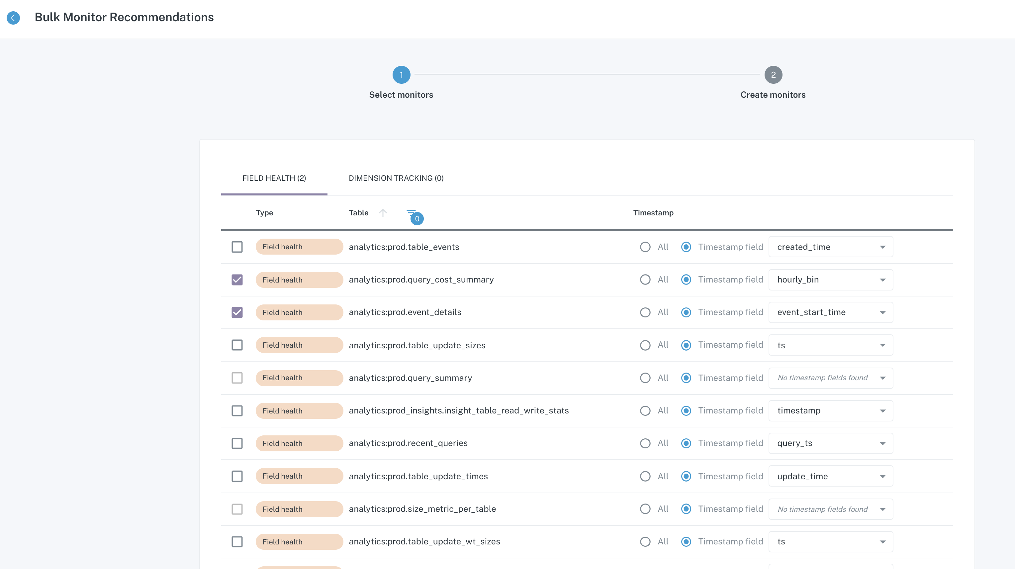Viewport: 1015px width, 569px height.
Task: Click the Bulk Monitor Recommendations title
Action: click(124, 17)
